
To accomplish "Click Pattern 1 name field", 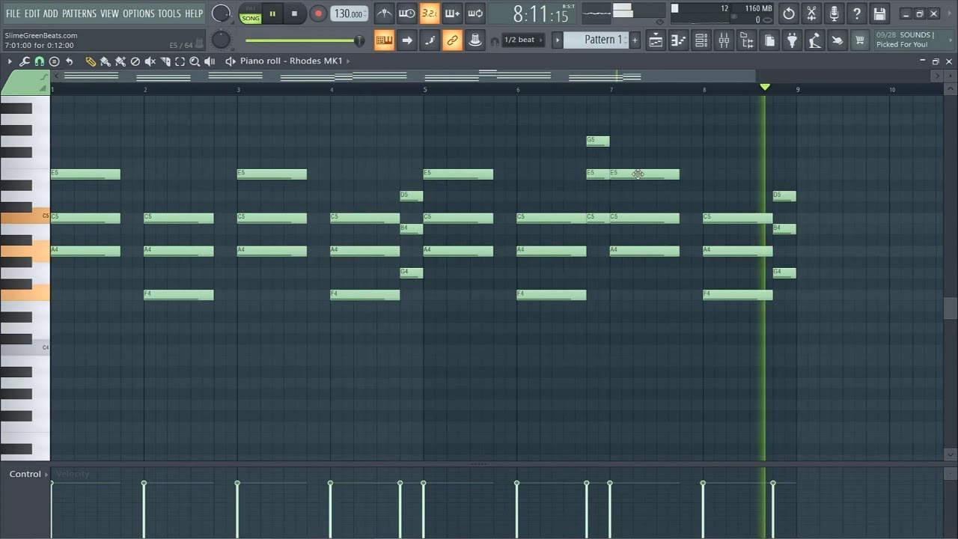I will [595, 40].
